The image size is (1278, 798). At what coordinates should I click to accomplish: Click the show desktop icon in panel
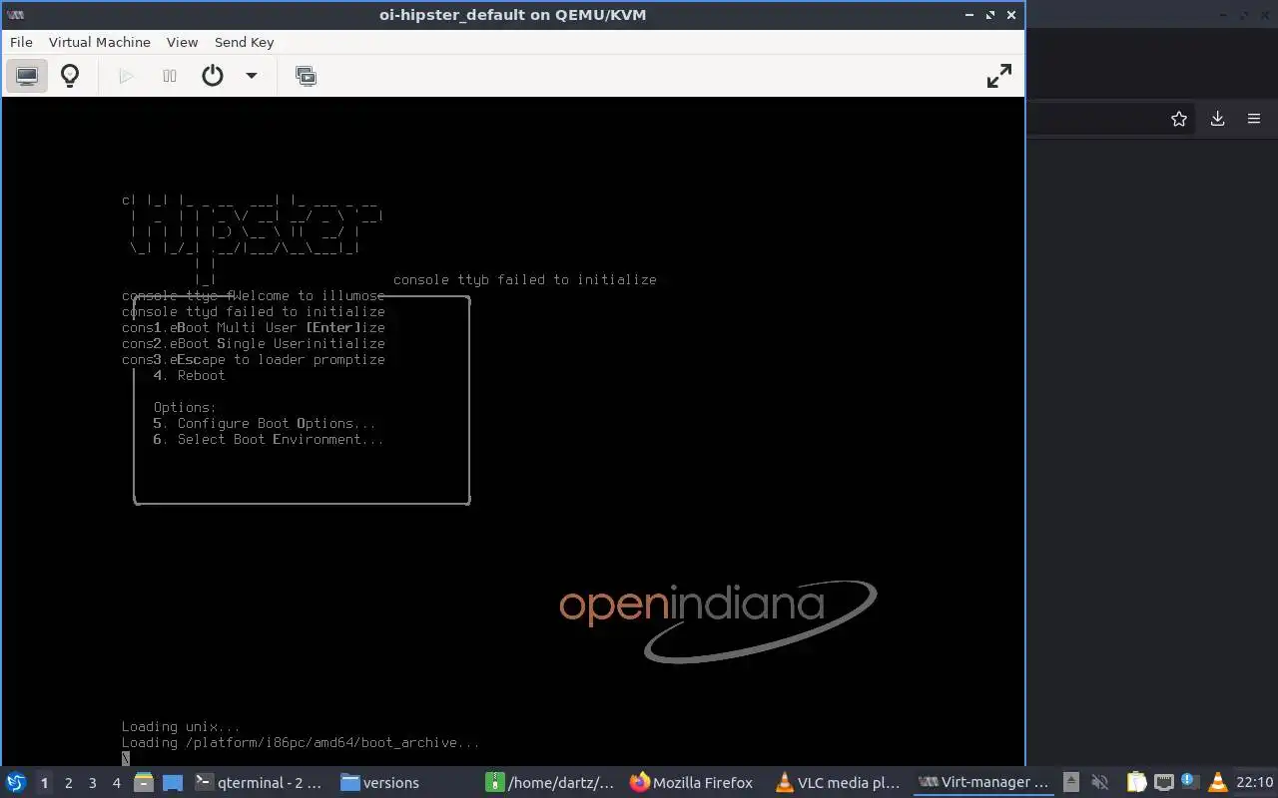[172, 783]
